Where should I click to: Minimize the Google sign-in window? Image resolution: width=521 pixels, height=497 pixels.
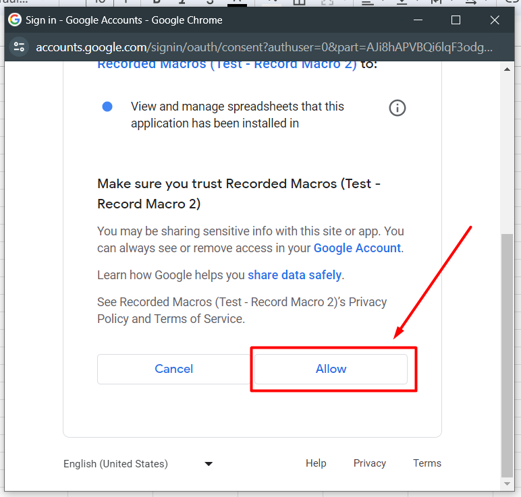click(418, 20)
